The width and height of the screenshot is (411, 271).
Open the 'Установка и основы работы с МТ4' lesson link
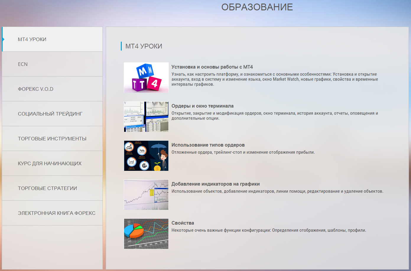tap(212, 67)
